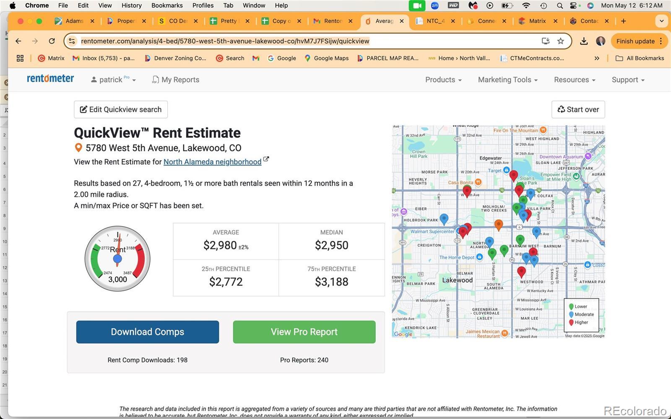The width and height of the screenshot is (671, 419).
Task: Click the macOS date and time display
Action: [632, 5]
